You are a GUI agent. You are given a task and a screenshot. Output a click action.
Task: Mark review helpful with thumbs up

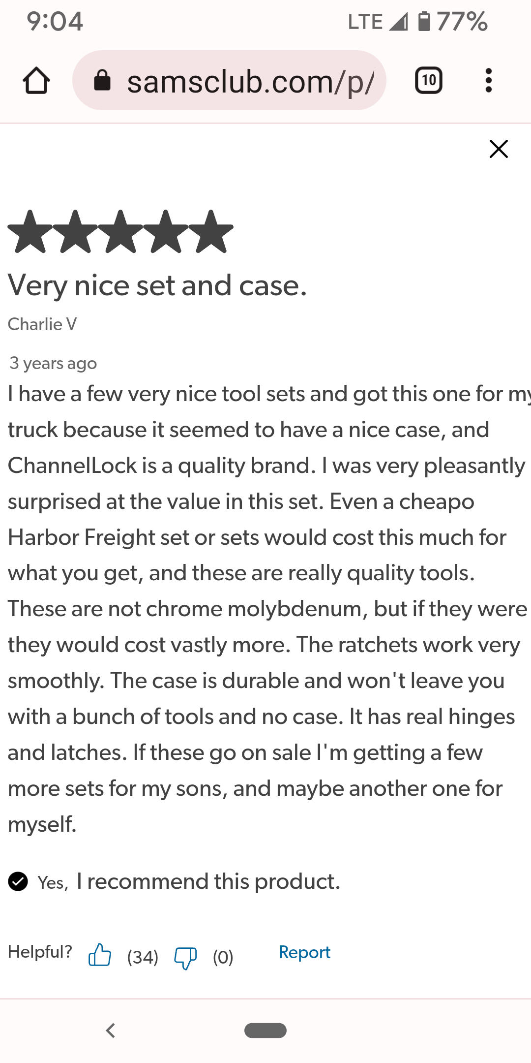pyautogui.click(x=99, y=955)
